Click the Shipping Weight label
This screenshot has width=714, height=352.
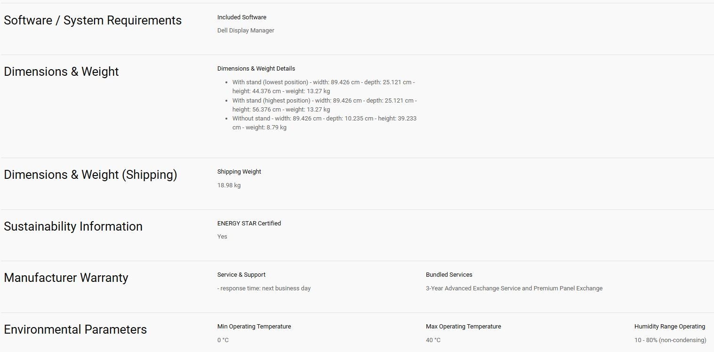(239, 172)
